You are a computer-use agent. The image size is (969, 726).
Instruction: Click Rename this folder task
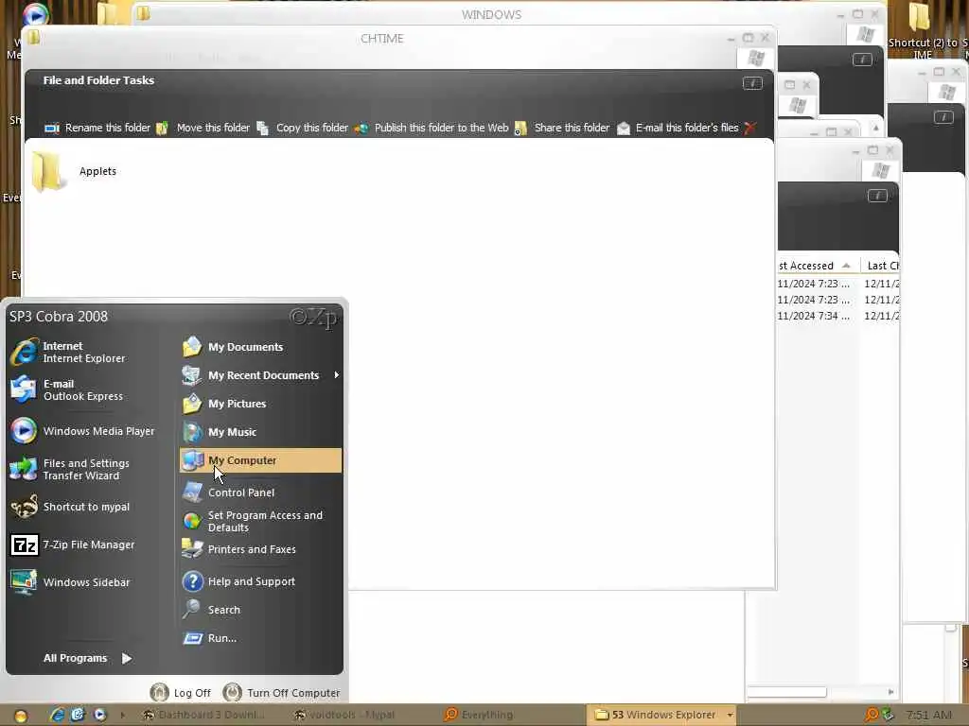(x=97, y=128)
